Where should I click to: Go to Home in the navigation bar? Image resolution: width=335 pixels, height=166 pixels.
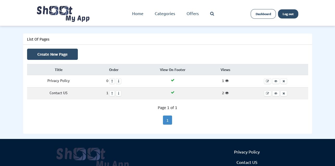[138, 14]
